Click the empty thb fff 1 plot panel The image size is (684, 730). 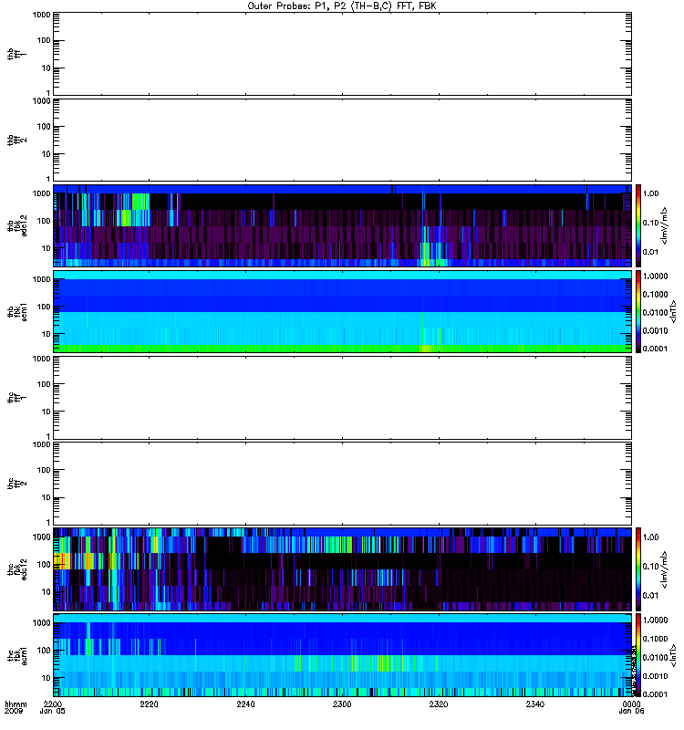(x=342, y=54)
